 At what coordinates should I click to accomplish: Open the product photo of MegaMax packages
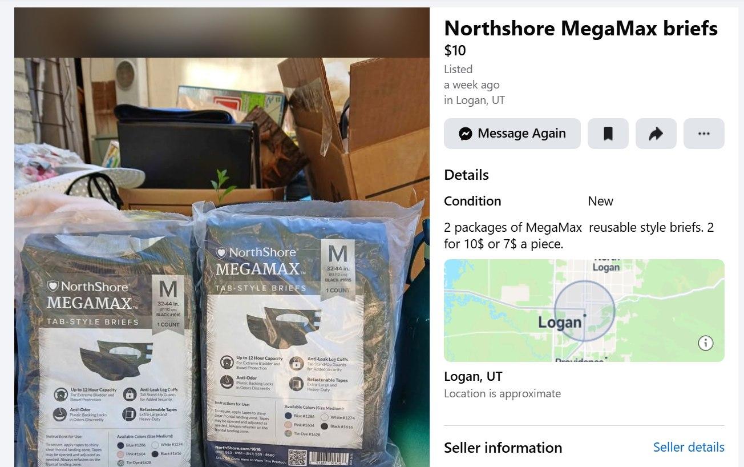(x=222, y=237)
